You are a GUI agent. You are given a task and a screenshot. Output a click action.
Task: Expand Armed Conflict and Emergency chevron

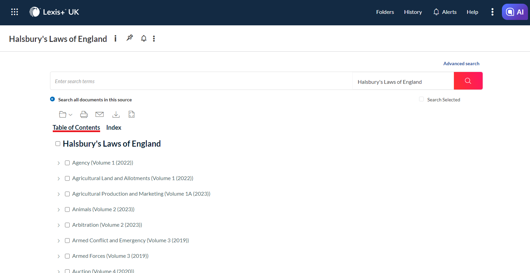(59, 241)
